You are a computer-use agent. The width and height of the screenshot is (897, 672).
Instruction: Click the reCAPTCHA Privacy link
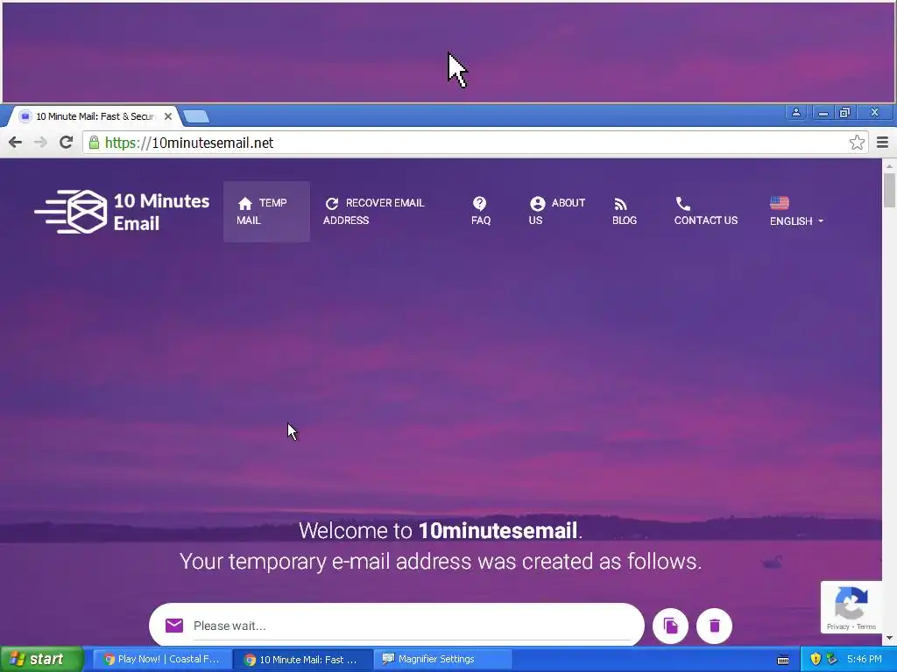[x=837, y=626]
